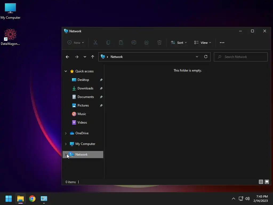Viewport: 273px width, 205px height.
Task: Go forward with the right arrow
Action: (x=77, y=57)
